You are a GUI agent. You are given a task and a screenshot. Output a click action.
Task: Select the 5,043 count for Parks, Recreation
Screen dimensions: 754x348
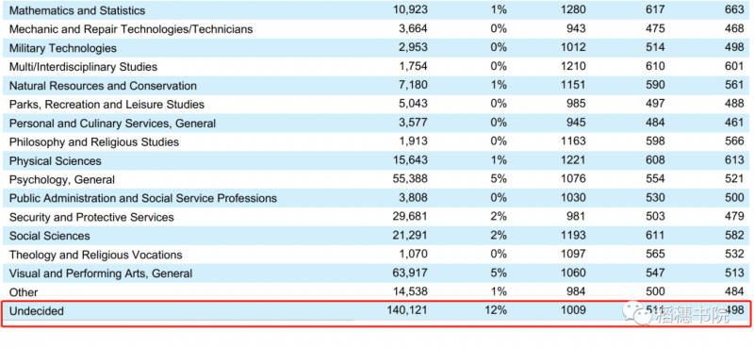click(x=413, y=104)
